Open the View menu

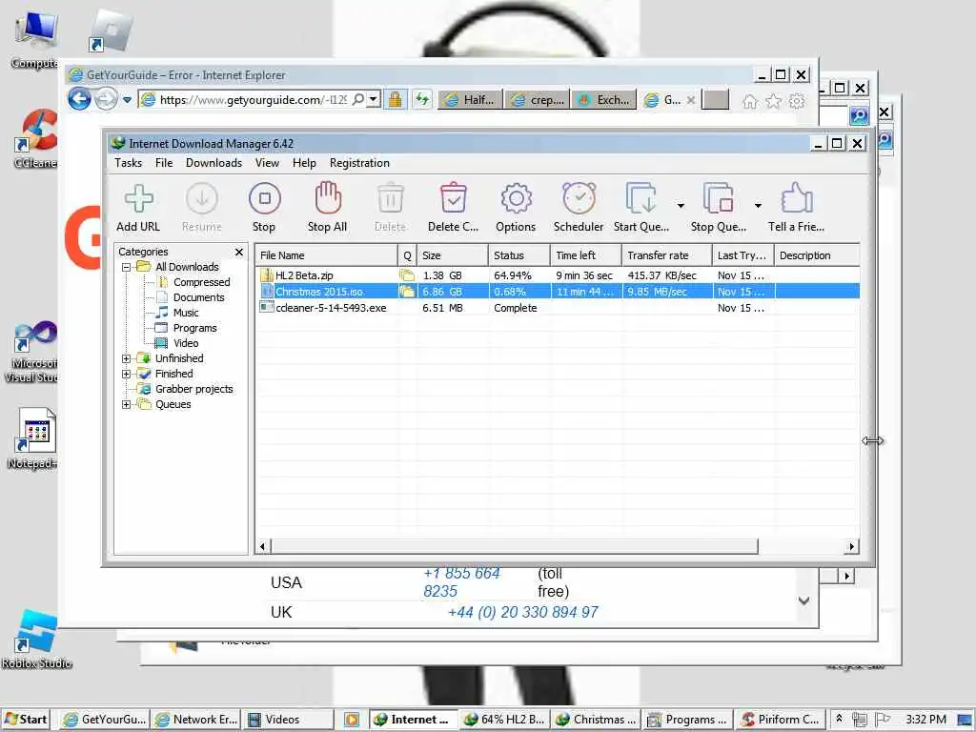[267, 163]
